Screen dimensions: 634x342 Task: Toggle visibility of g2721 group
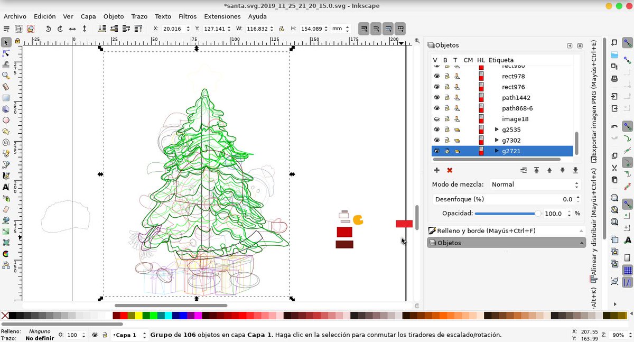pos(436,151)
